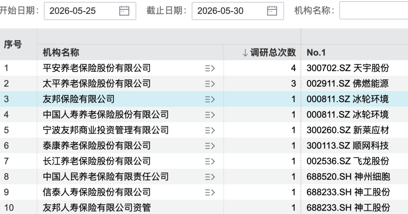Click stock 300260.SZ 新莱应材
The height and width of the screenshot is (214, 408).
click(x=348, y=130)
